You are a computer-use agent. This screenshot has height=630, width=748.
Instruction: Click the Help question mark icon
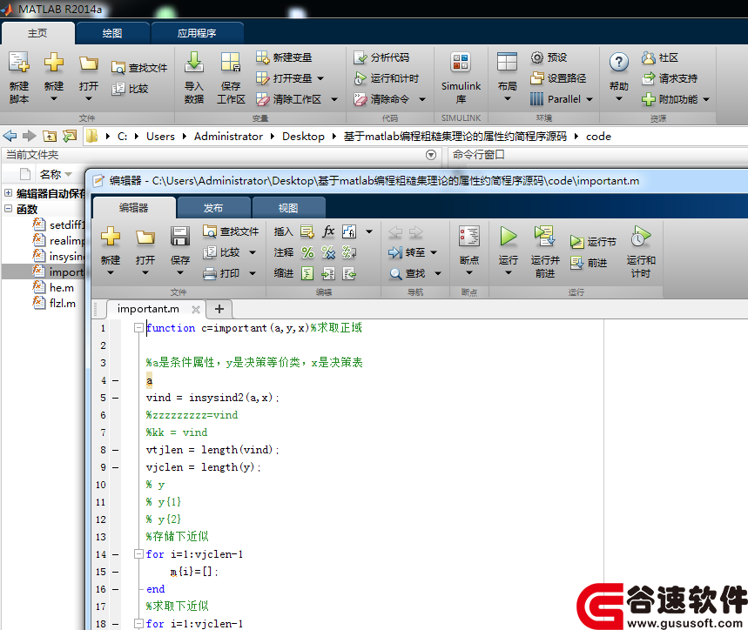click(x=619, y=62)
